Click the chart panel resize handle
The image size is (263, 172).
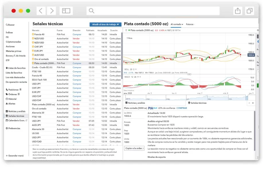189,74
